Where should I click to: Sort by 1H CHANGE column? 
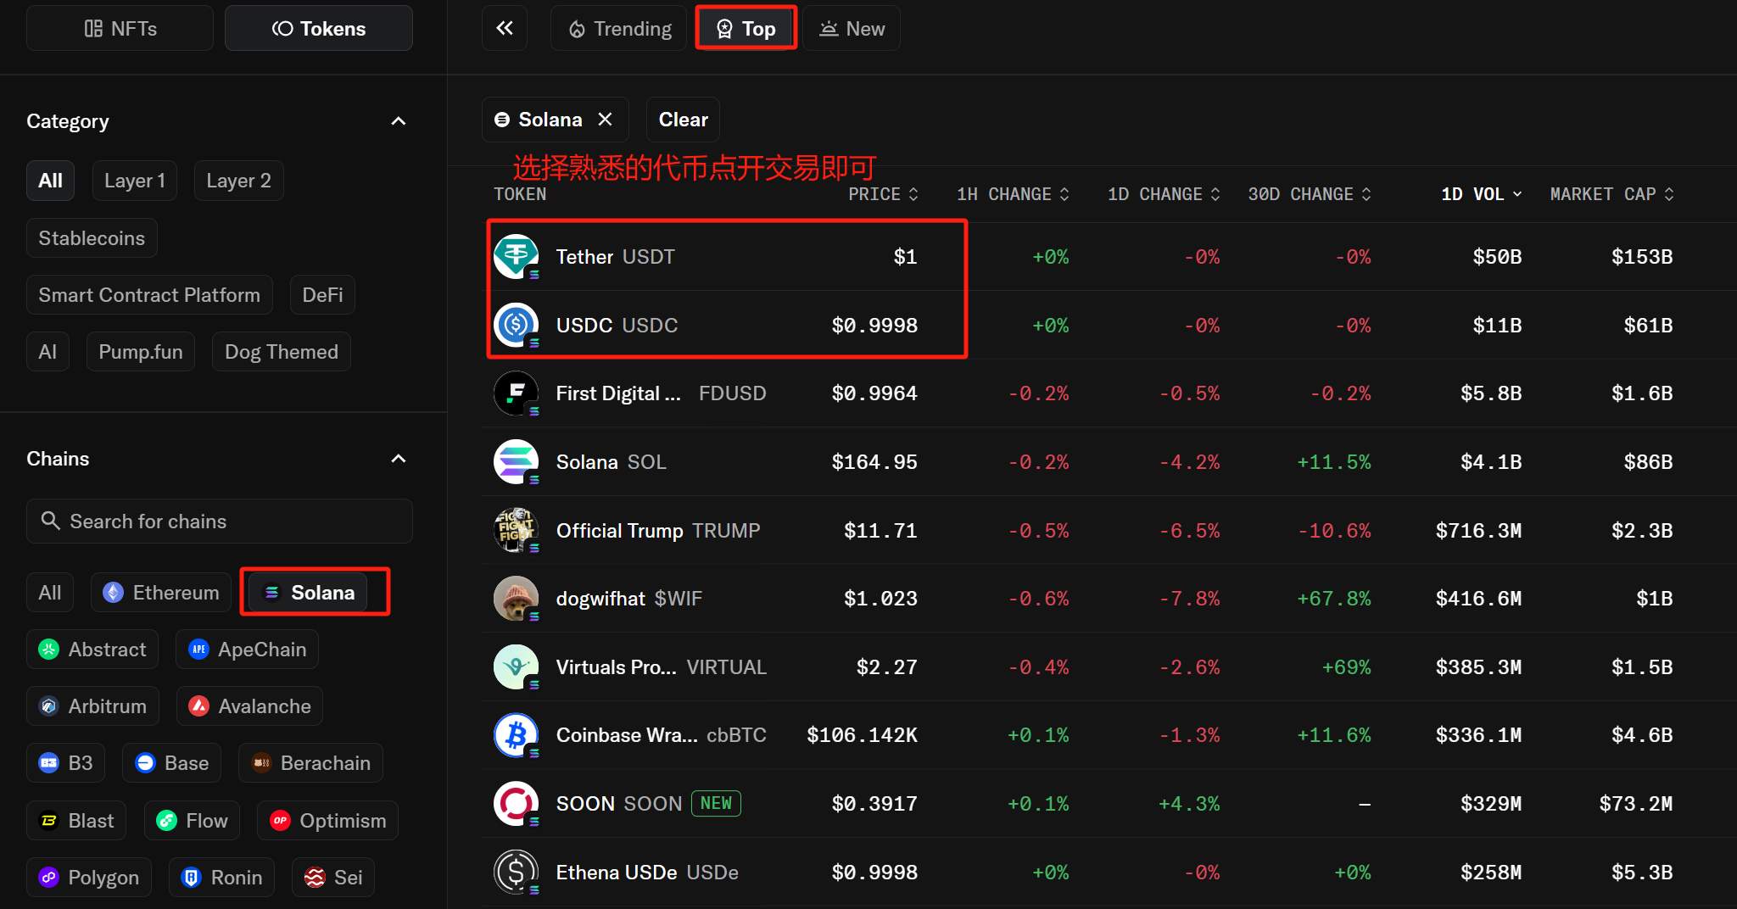point(1013,194)
